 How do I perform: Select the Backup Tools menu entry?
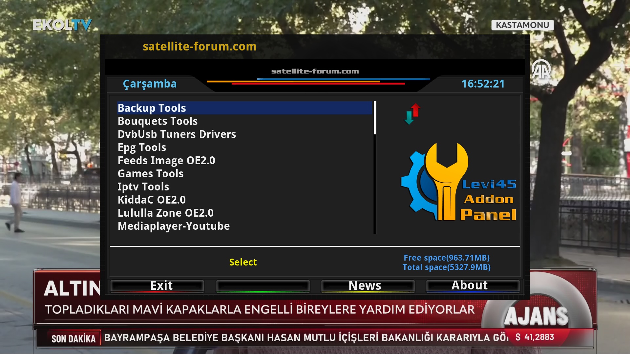click(244, 108)
